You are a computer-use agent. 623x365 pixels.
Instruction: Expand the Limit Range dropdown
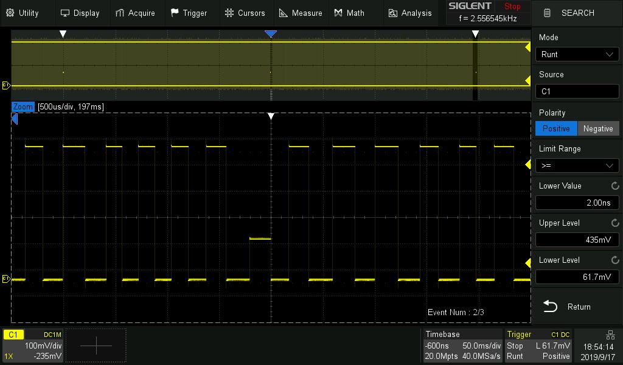tap(577, 165)
